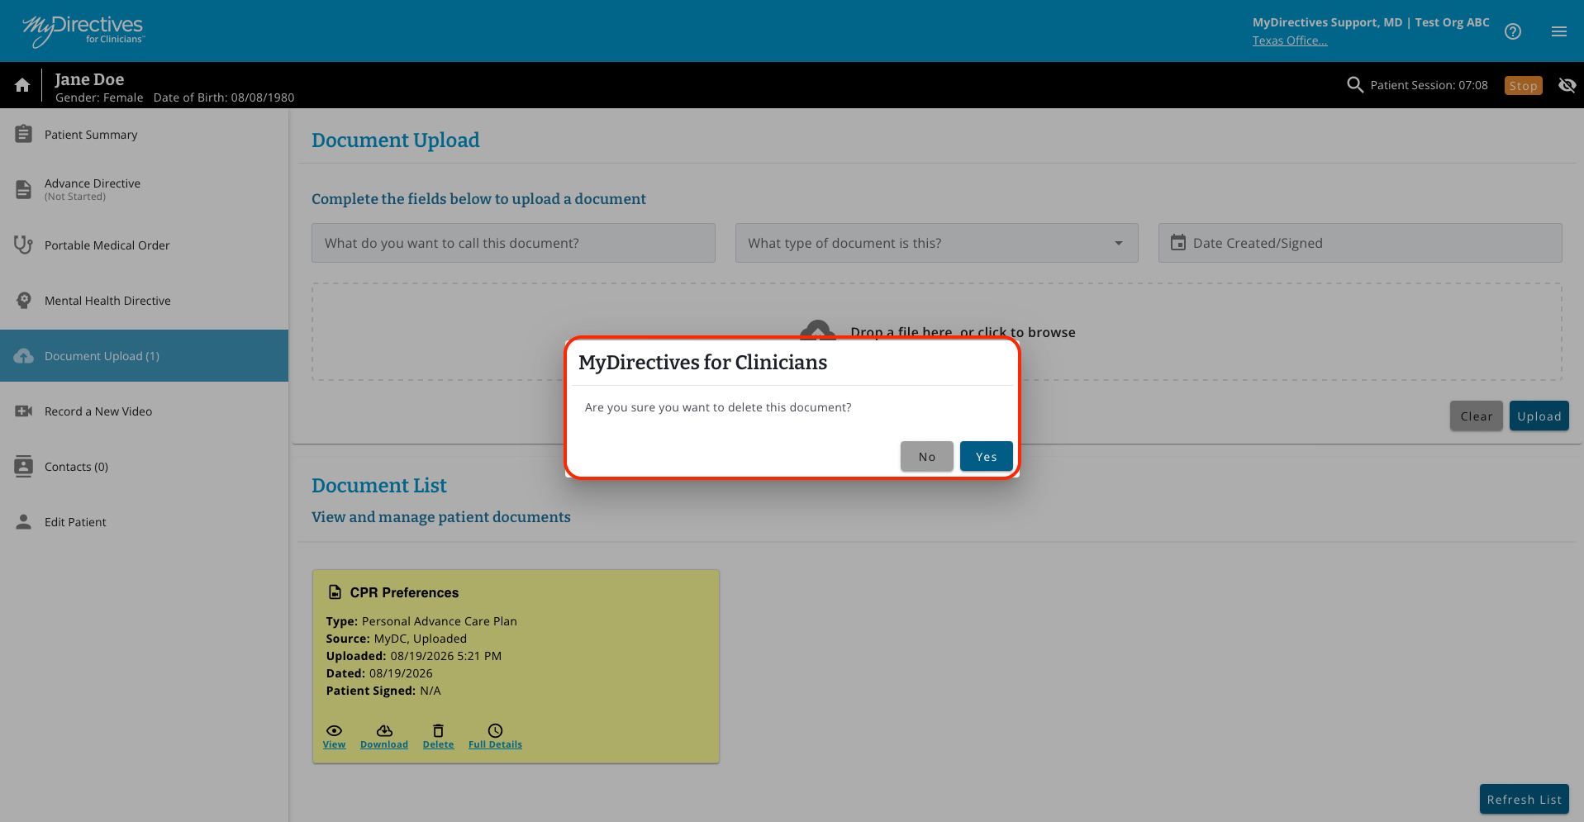This screenshot has height=822, width=1584.
Task: Stop the patient session
Action: [x=1523, y=86]
